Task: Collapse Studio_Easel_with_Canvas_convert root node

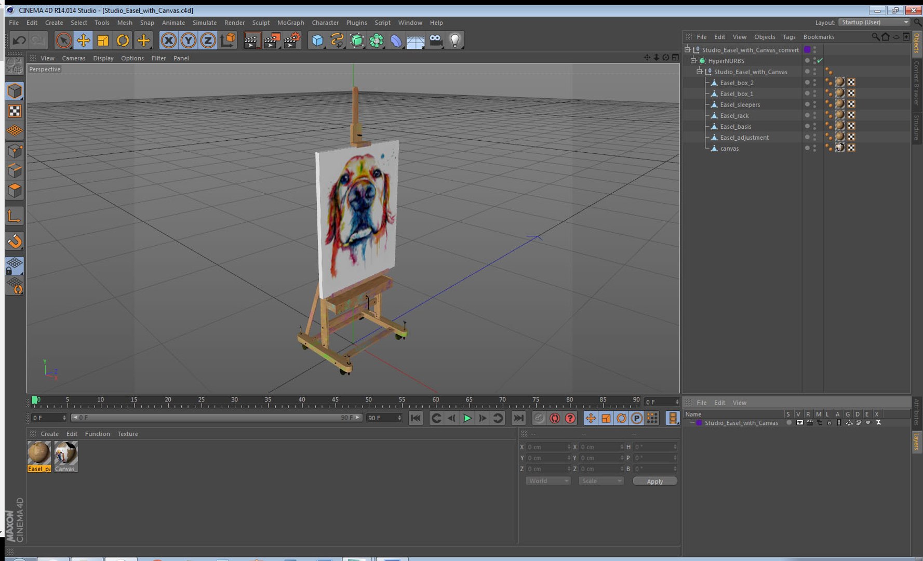Action: coord(687,50)
